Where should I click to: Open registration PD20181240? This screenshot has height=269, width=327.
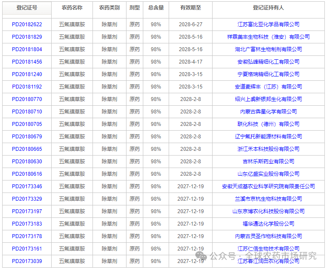pyautogui.click(x=27, y=74)
